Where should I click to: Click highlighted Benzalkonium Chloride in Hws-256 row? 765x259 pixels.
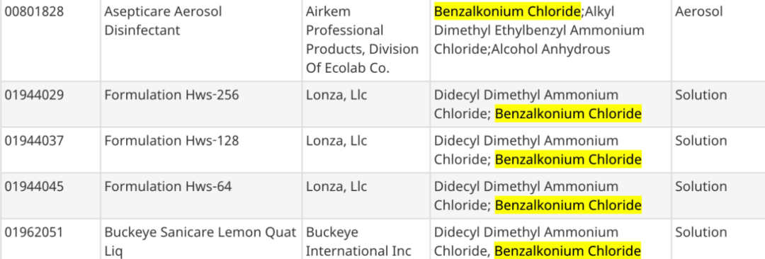click(x=568, y=114)
